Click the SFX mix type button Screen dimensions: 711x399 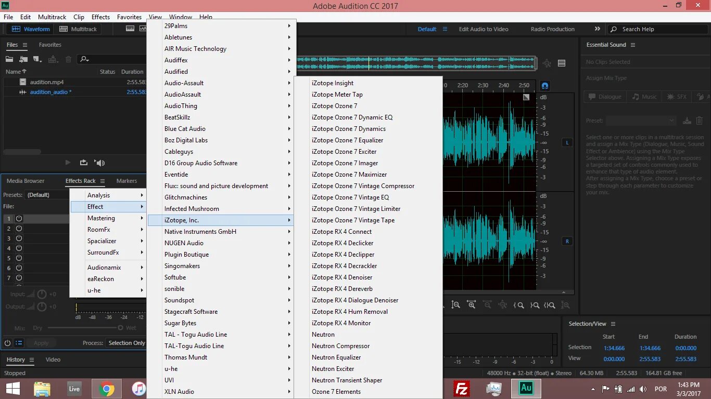[x=677, y=97]
